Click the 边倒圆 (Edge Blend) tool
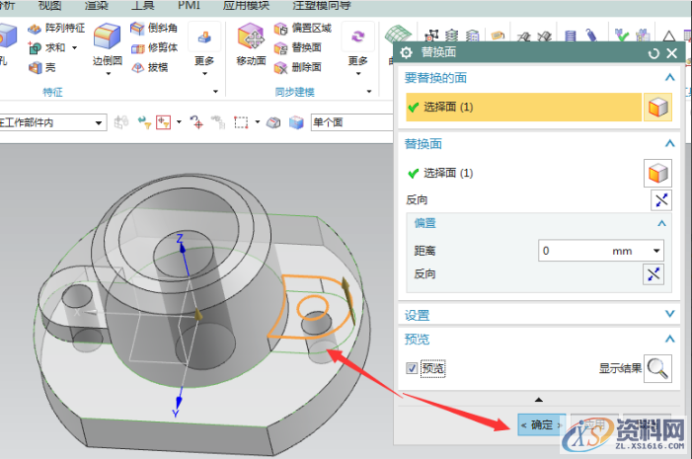 point(106,43)
